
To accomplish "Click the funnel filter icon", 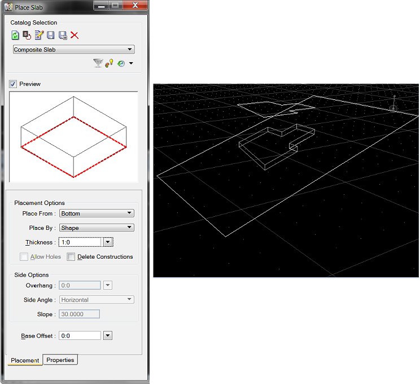I will click(98, 63).
